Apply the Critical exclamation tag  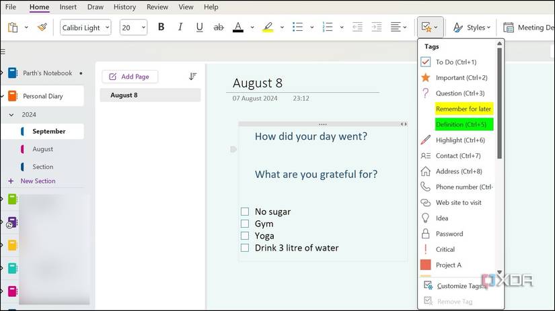pos(457,249)
